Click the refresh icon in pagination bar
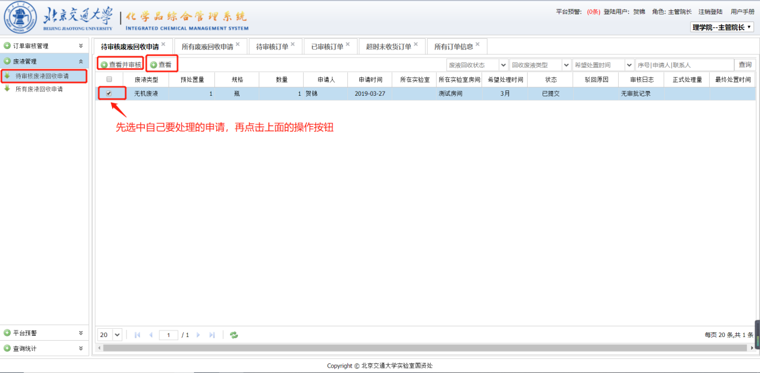760x373 pixels. click(234, 335)
